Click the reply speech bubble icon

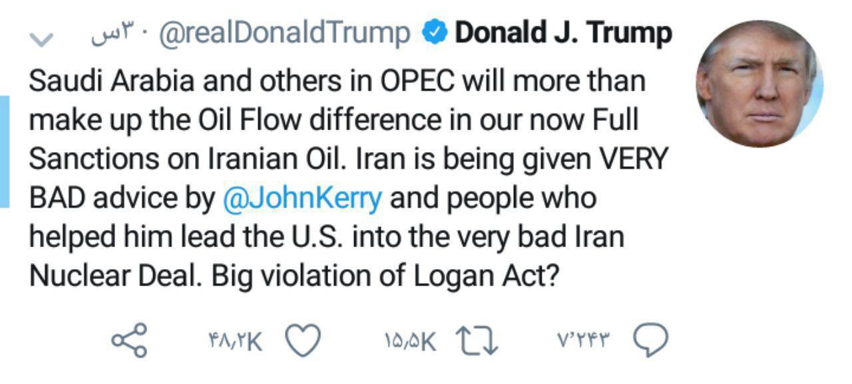tap(650, 341)
